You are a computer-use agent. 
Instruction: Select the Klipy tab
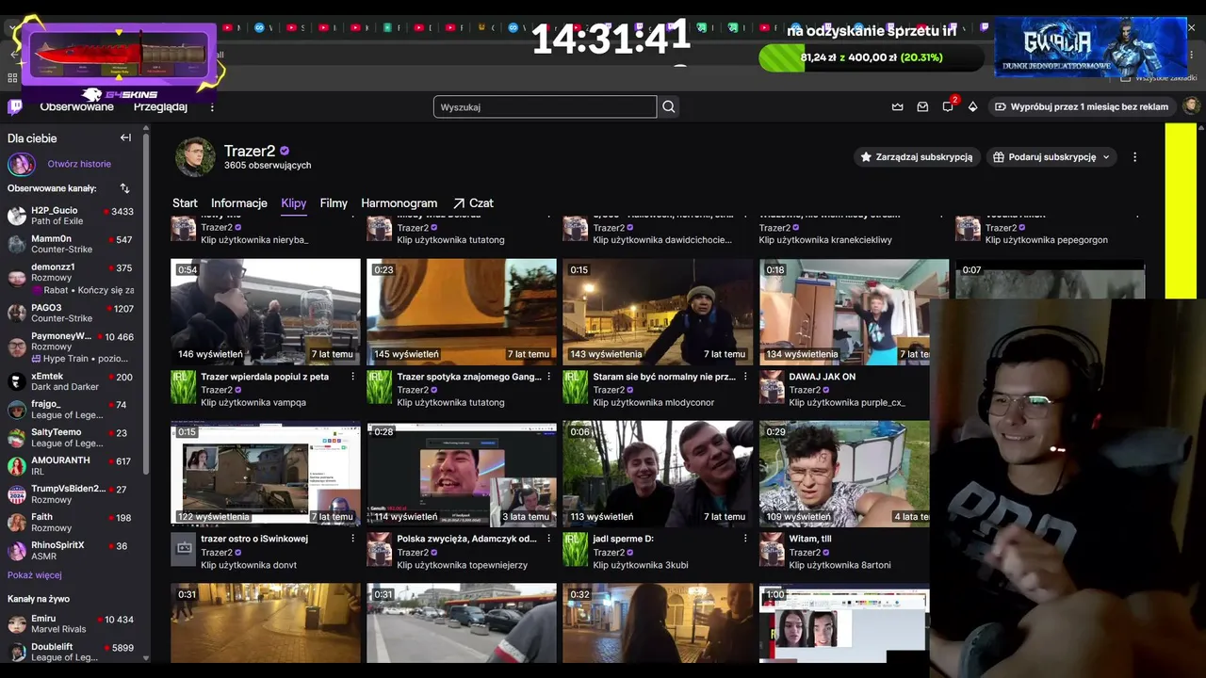(x=294, y=203)
